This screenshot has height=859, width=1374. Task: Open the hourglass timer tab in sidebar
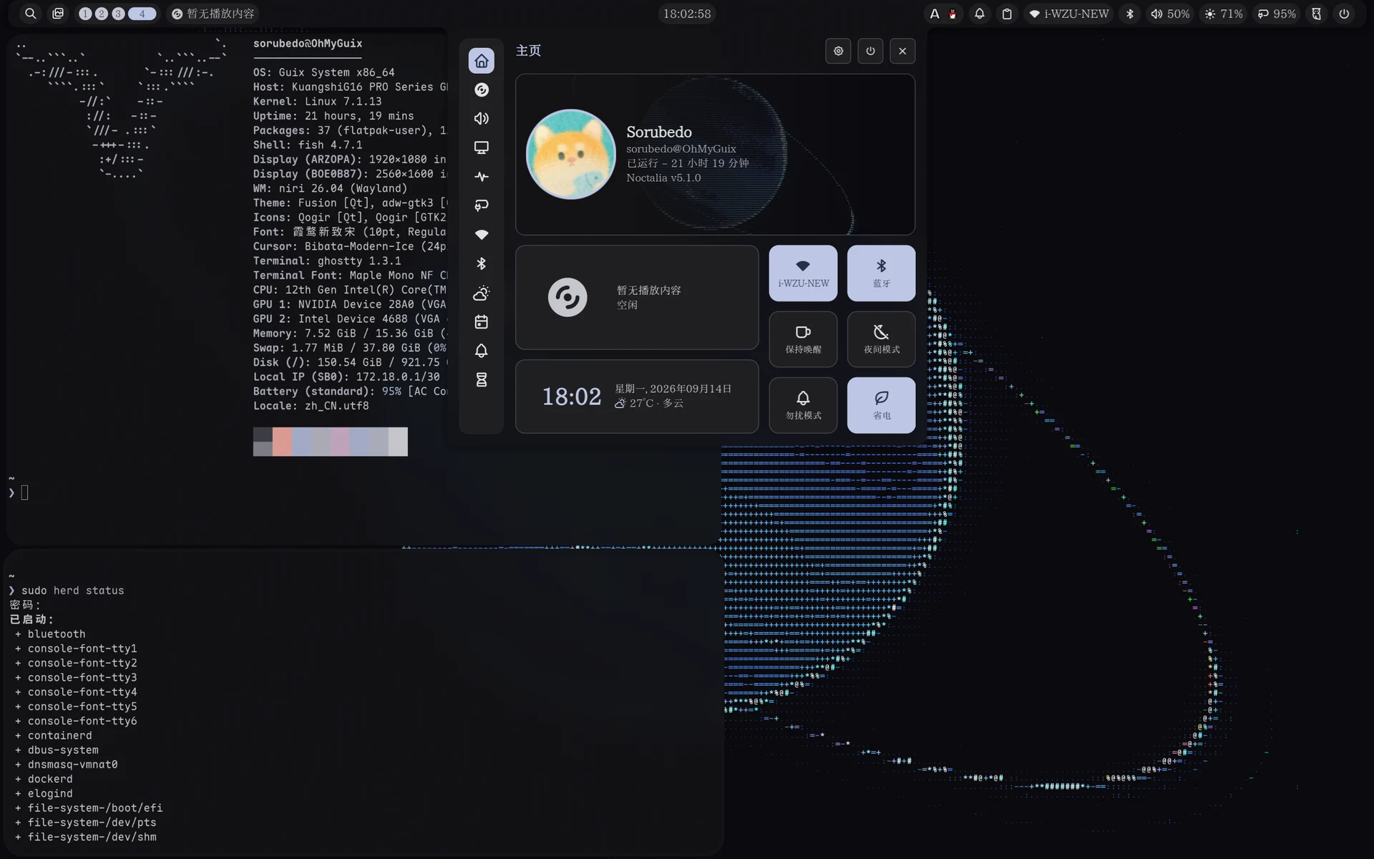click(x=481, y=379)
